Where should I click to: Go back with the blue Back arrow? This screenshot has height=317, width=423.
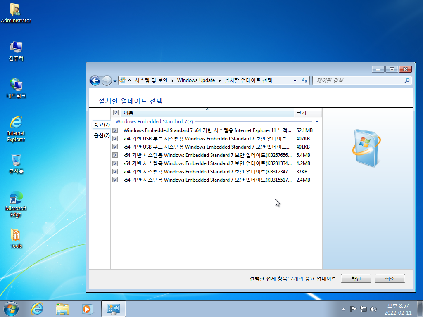[95, 80]
